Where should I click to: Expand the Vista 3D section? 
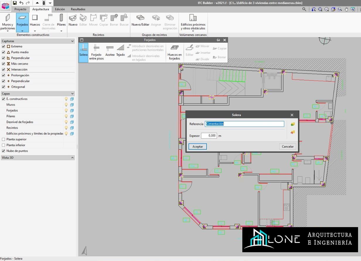tap(72, 158)
